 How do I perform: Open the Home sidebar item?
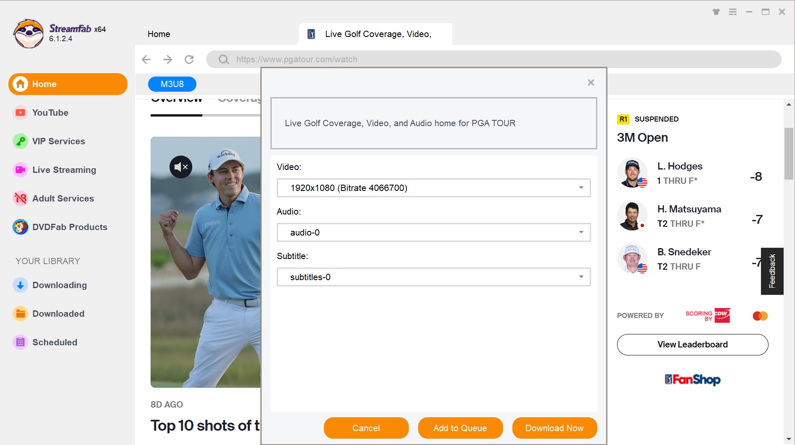click(x=68, y=84)
